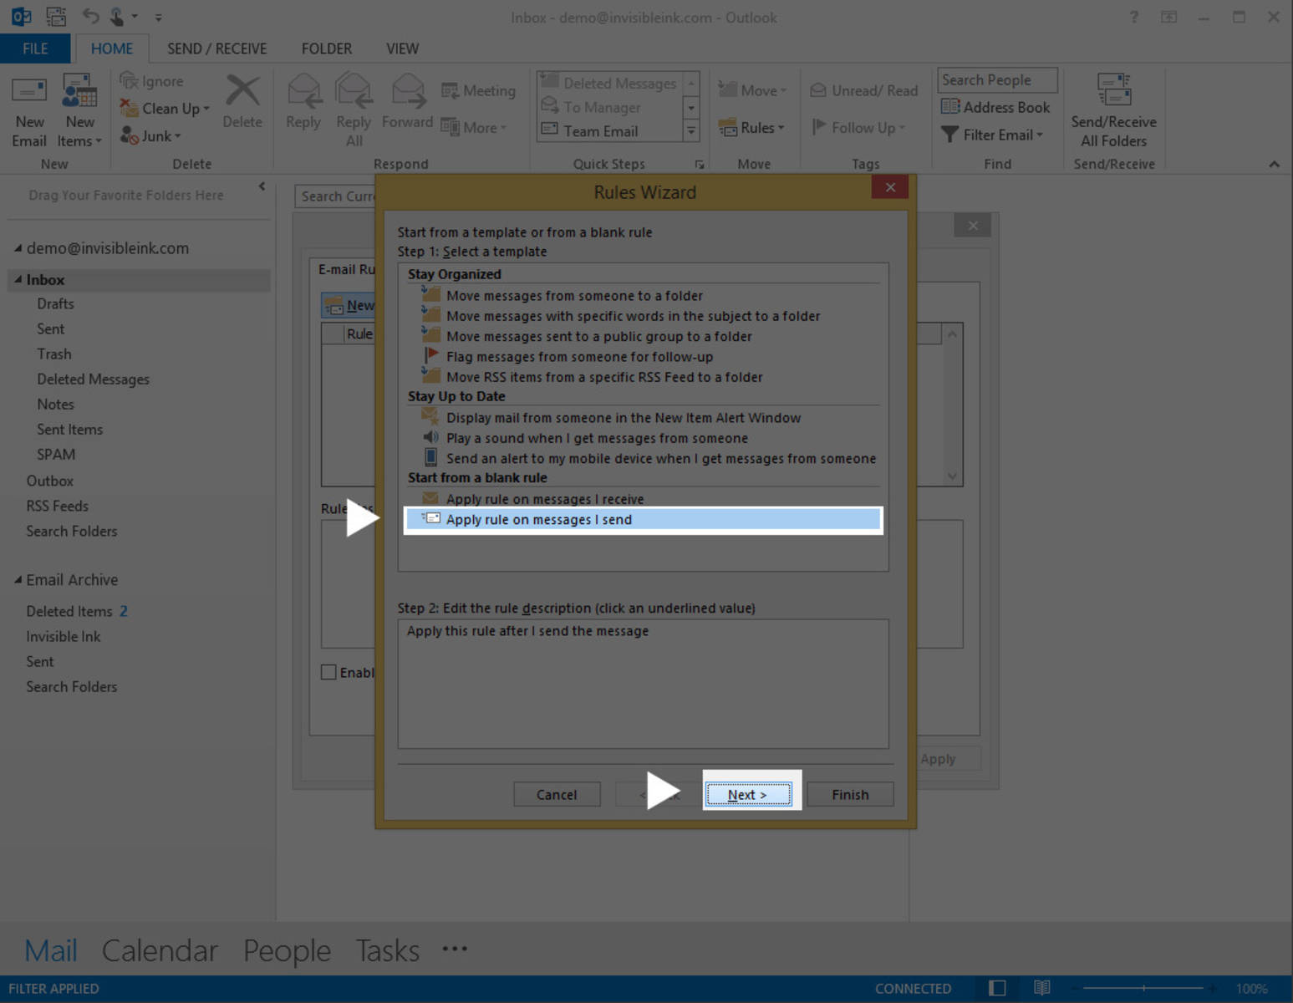Click the Reply icon

[x=303, y=101]
